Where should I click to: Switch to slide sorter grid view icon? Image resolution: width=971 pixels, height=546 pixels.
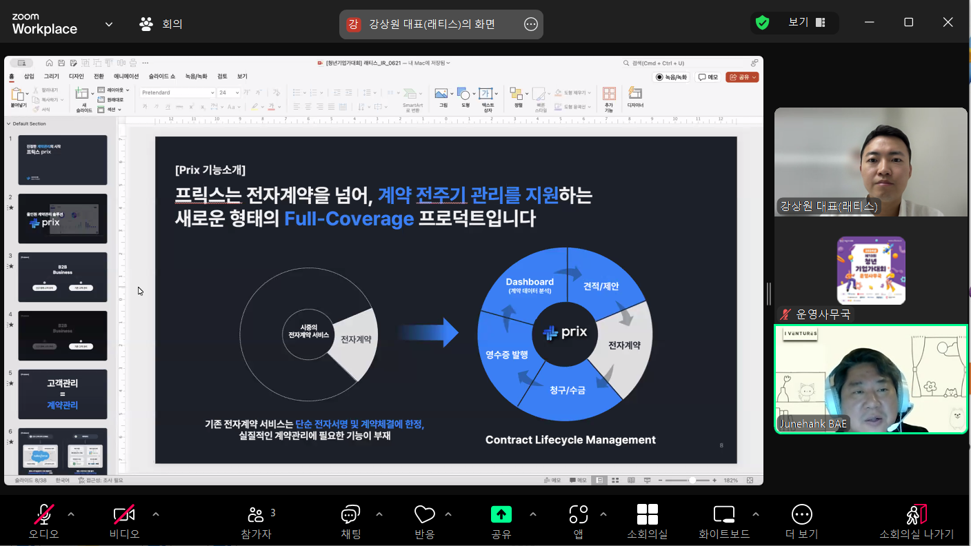615,480
